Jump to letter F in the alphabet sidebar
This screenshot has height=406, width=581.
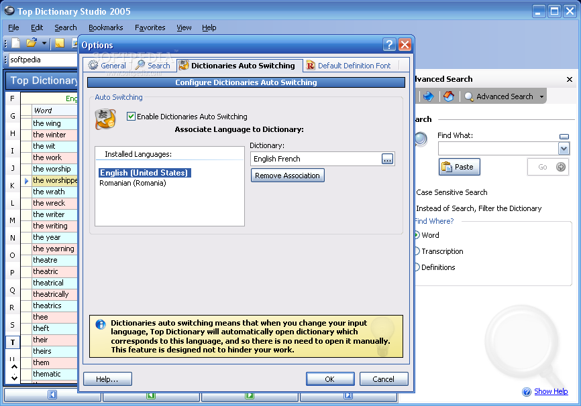tap(13, 98)
